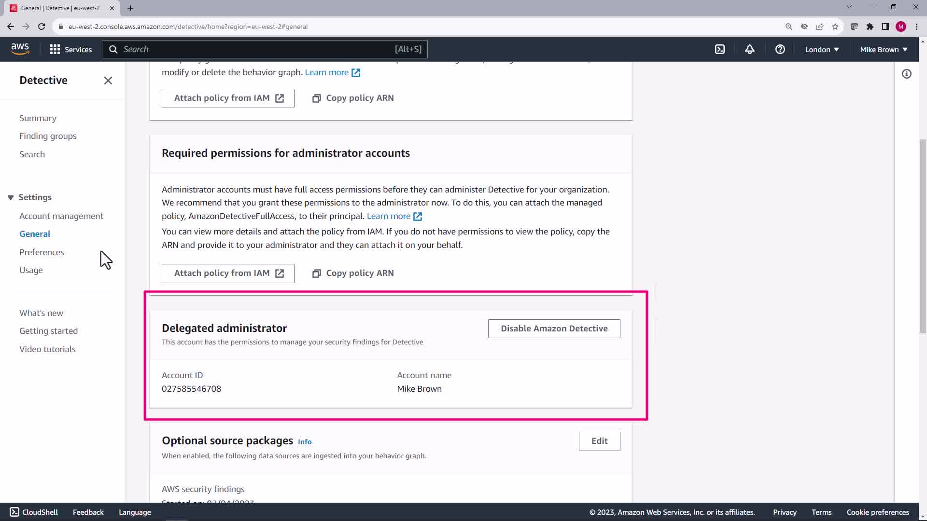Go to Account management settings page
The height and width of the screenshot is (521, 927).
pos(61,216)
